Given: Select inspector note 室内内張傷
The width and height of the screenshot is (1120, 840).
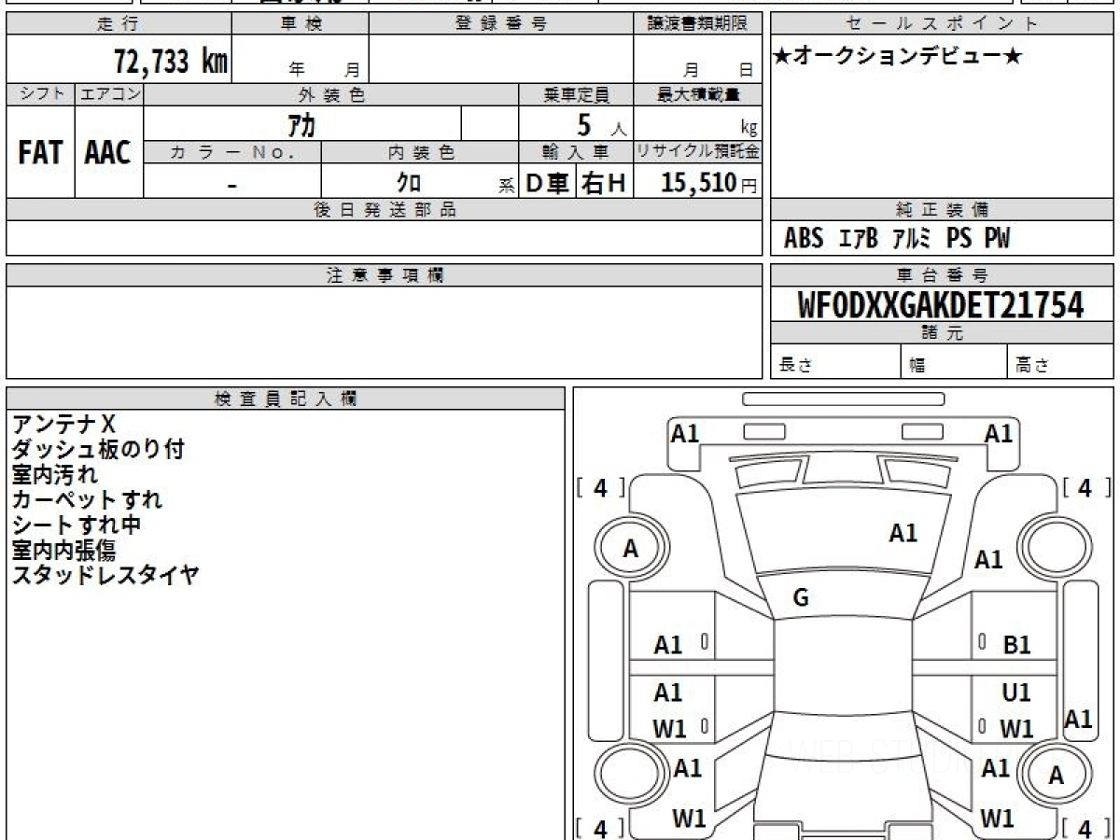Looking at the screenshot, I should point(63,550).
